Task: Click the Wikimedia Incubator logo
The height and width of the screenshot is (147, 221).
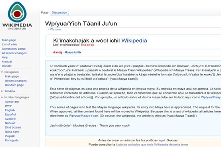Action: click(x=17, y=16)
